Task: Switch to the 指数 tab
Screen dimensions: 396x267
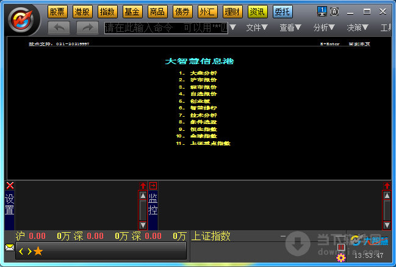Action: (107, 12)
